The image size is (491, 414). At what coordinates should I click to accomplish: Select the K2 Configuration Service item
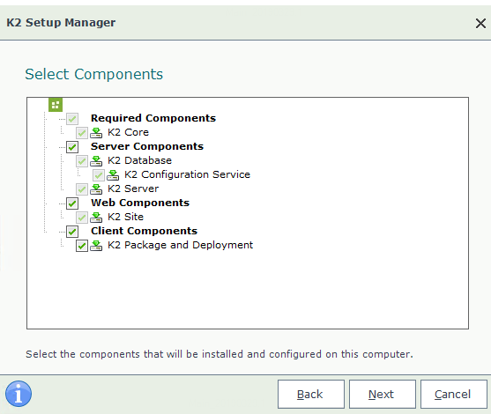[187, 174]
